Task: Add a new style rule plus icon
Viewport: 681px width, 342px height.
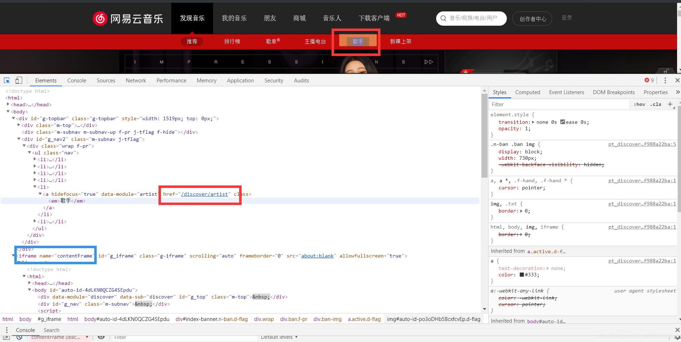Action: coord(670,104)
